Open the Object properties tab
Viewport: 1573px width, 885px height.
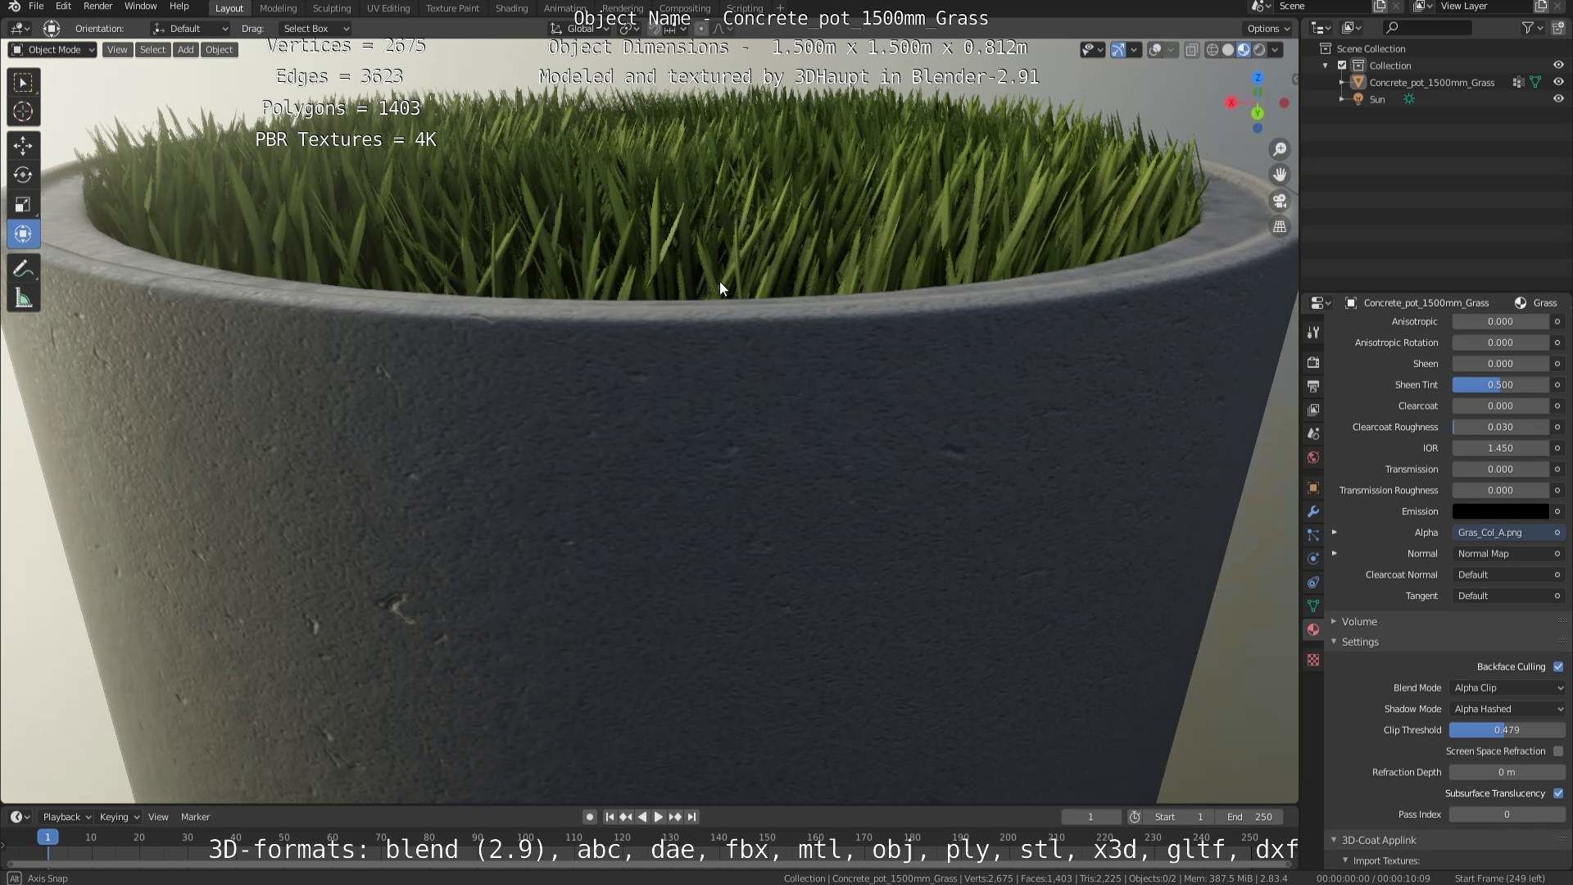click(1313, 488)
